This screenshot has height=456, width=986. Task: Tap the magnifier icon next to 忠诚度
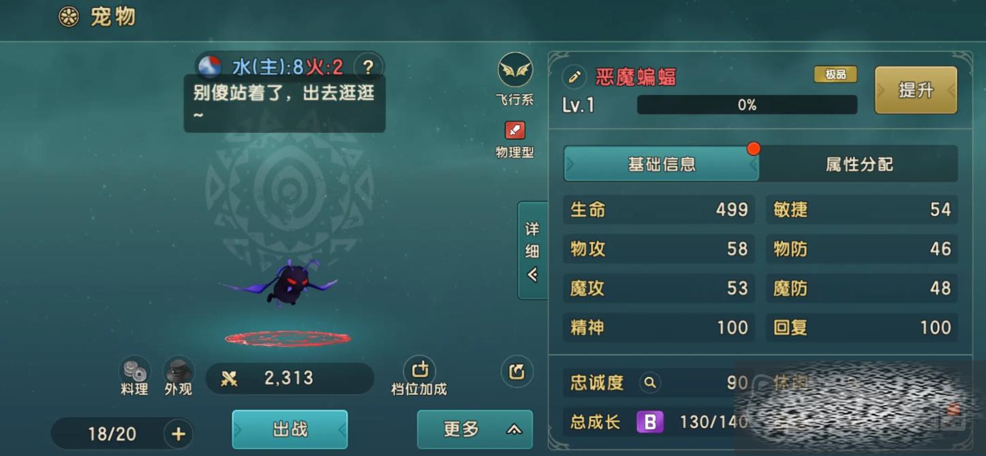(x=650, y=383)
